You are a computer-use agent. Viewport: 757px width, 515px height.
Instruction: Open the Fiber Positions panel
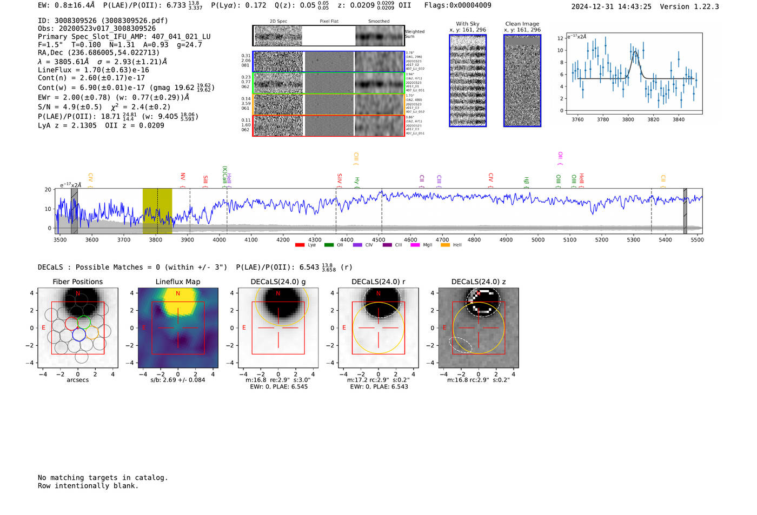(x=78, y=328)
